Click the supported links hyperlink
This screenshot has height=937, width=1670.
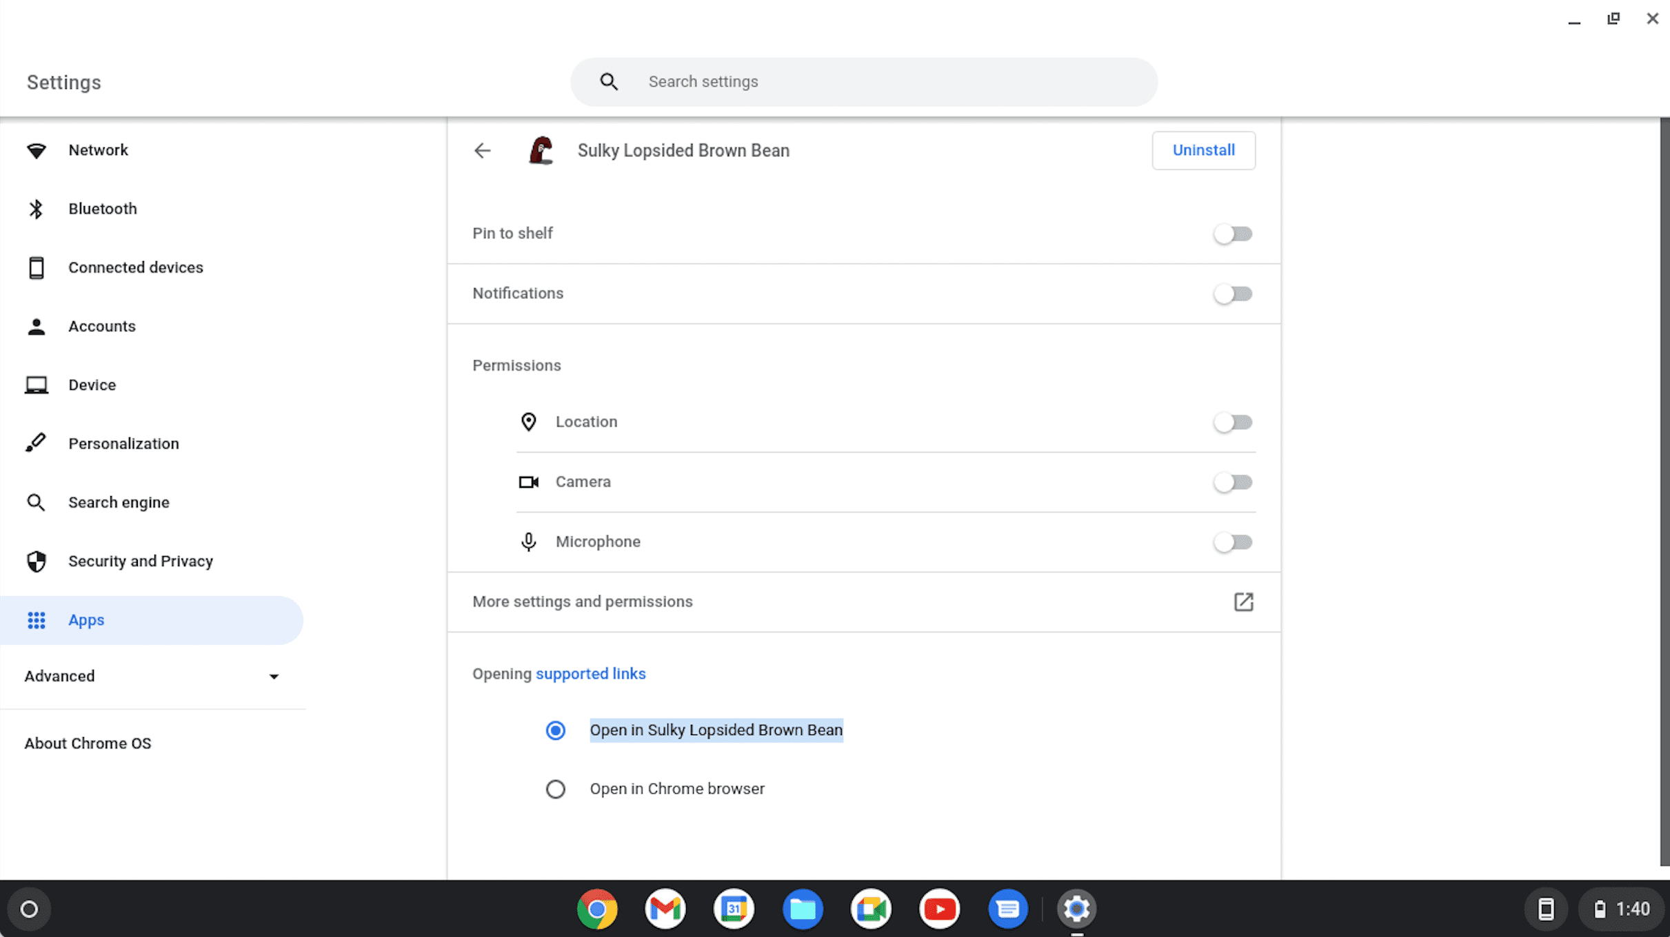click(x=591, y=674)
